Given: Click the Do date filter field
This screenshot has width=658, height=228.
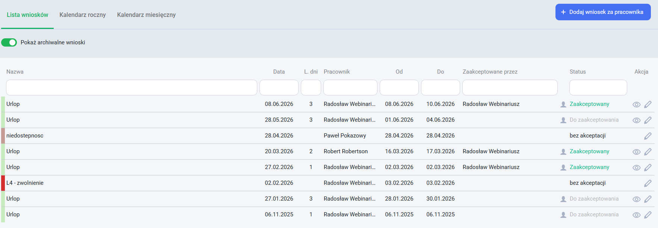Looking at the screenshot, I should point(441,88).
